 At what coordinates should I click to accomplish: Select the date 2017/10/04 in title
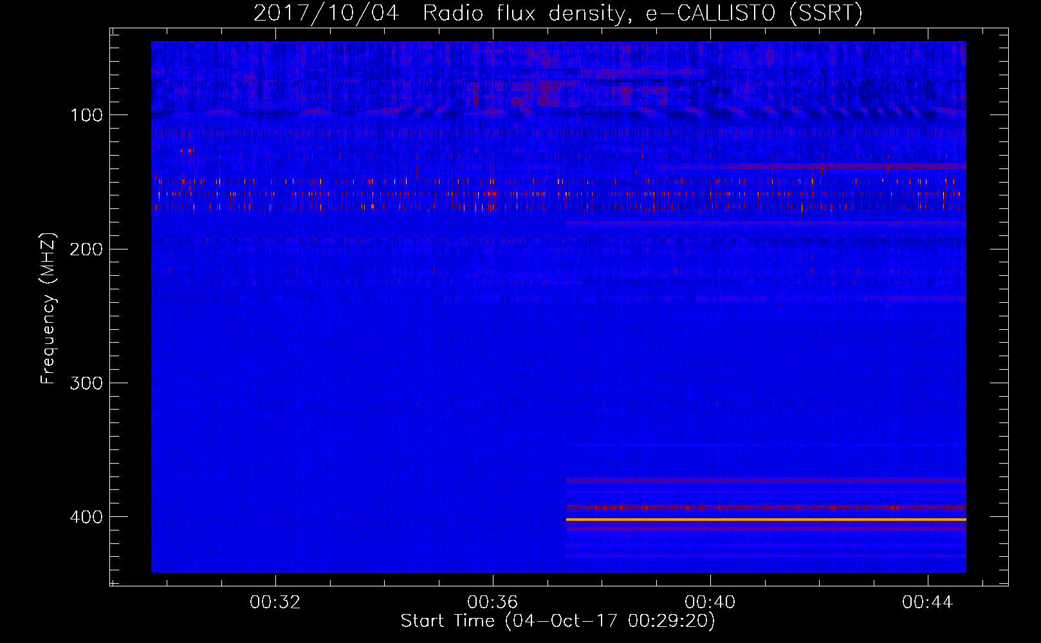[x=326, y=13]
